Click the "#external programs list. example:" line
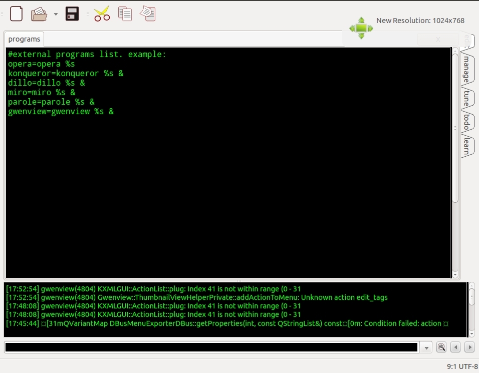The image size is (479, 373). (87, 55)
